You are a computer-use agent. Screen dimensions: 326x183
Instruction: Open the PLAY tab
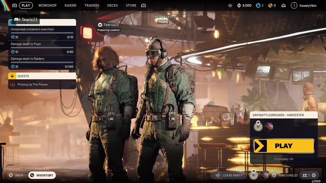(x=26, y=5)
